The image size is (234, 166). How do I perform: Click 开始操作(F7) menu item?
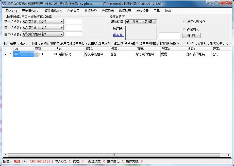[31, 11]
